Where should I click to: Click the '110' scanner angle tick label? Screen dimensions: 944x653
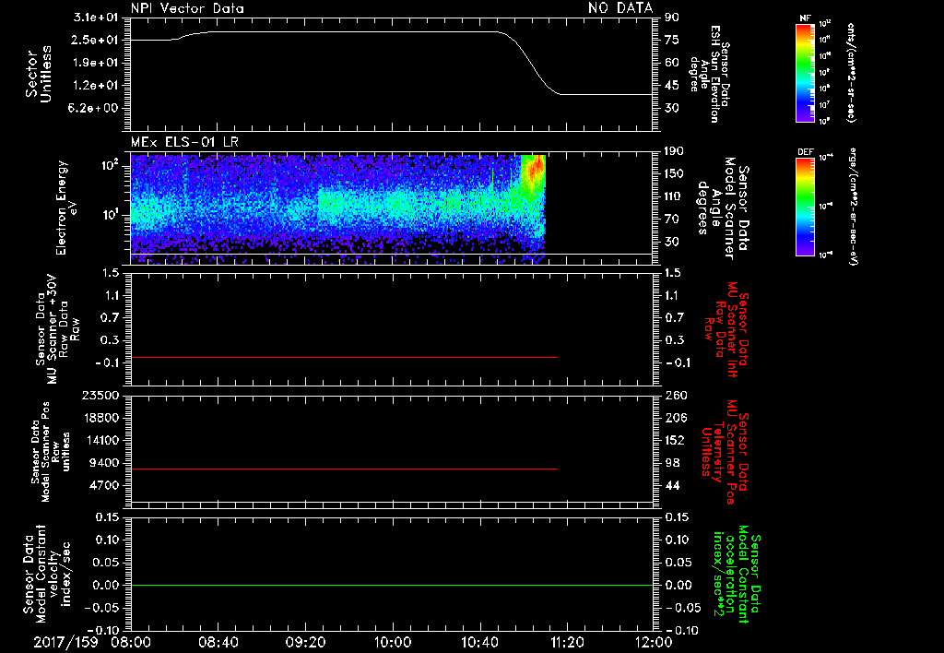[x=675, y=196]
